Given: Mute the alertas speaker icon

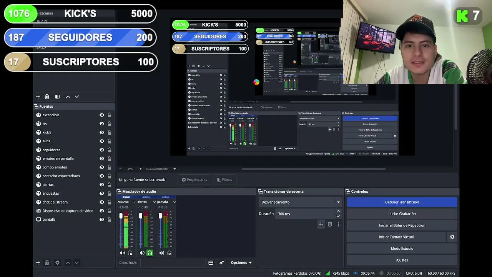Looking at the screenshot, I should tap(142, 253).
